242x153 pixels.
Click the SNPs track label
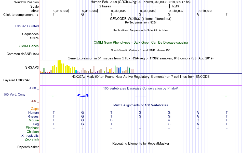click(34, 38)
